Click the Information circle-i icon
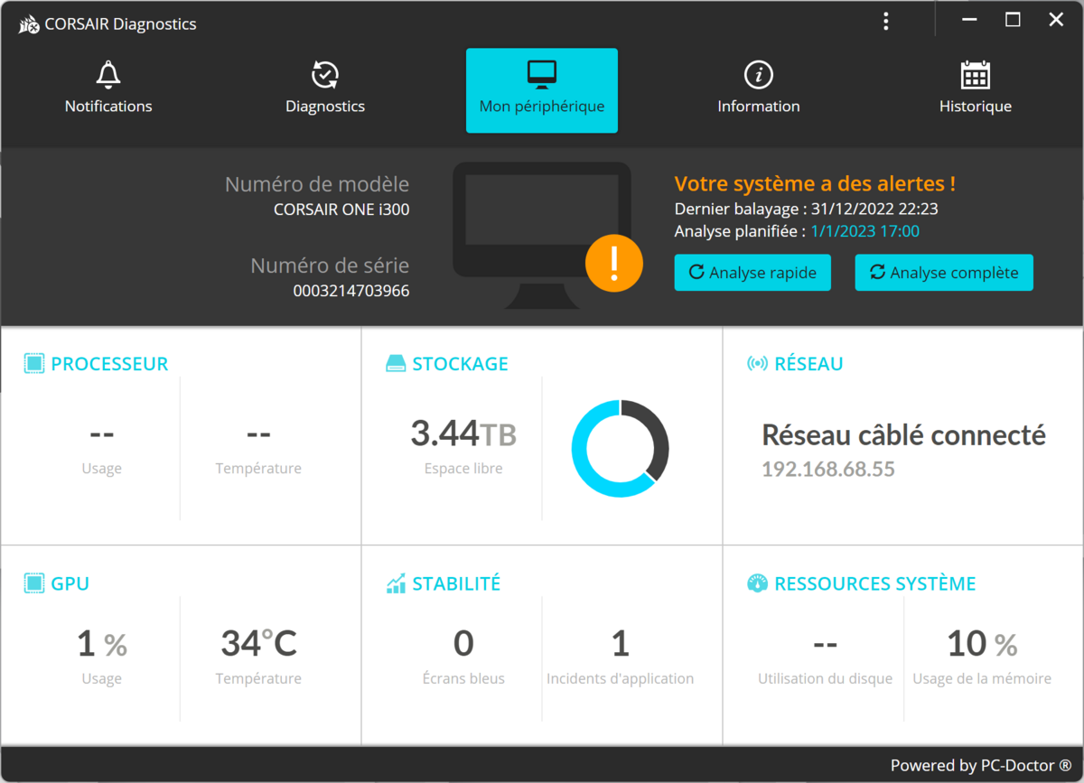The height and width of the screenshot is (783, 1084). [x=759, y=74]
